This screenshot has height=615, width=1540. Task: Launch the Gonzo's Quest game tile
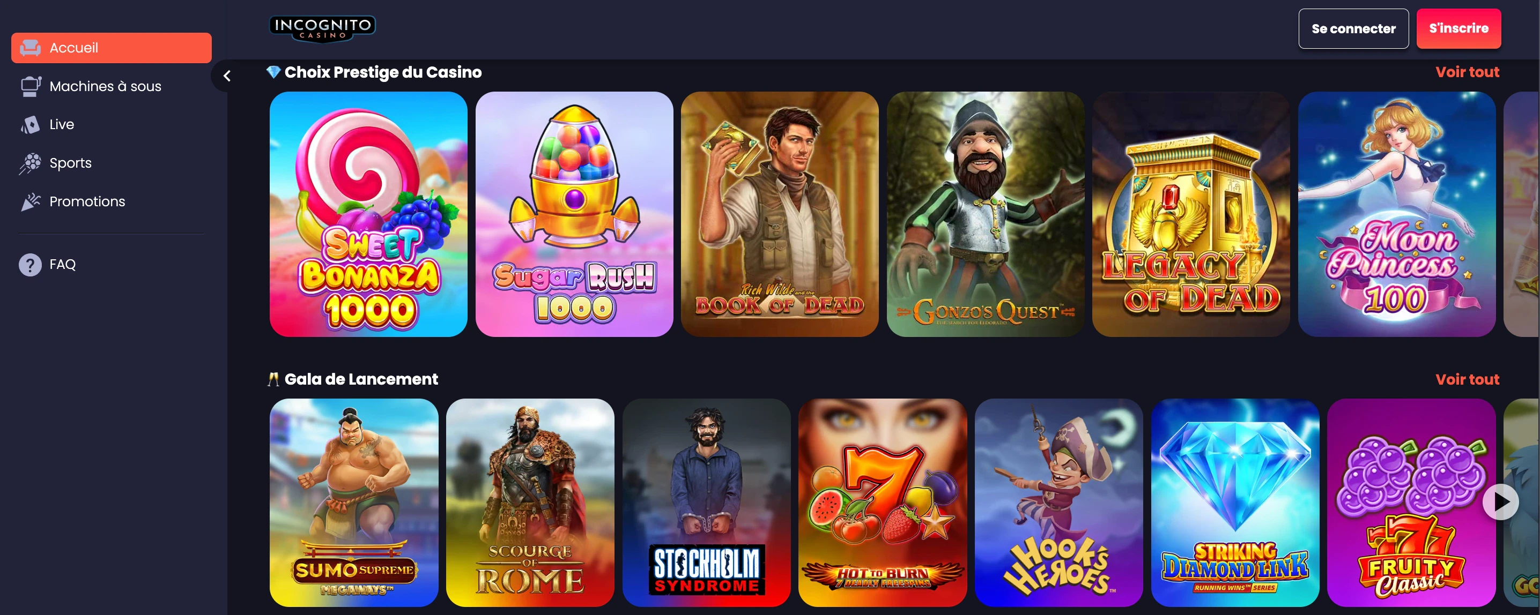click(985, 214)
